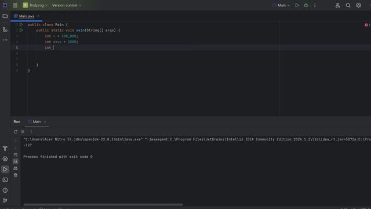Open the Structure tool window icon
The image size is (371, 209).
(5, 30)
